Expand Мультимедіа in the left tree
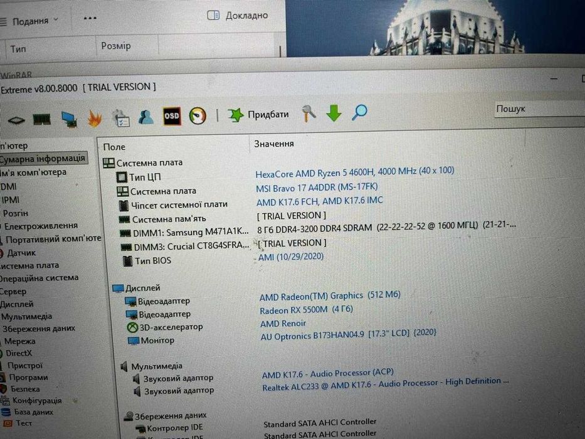The image size is (585, 439). click(x=26, y=317)
